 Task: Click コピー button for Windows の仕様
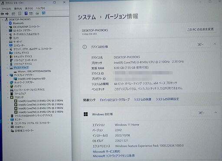[x=201, y=113]
